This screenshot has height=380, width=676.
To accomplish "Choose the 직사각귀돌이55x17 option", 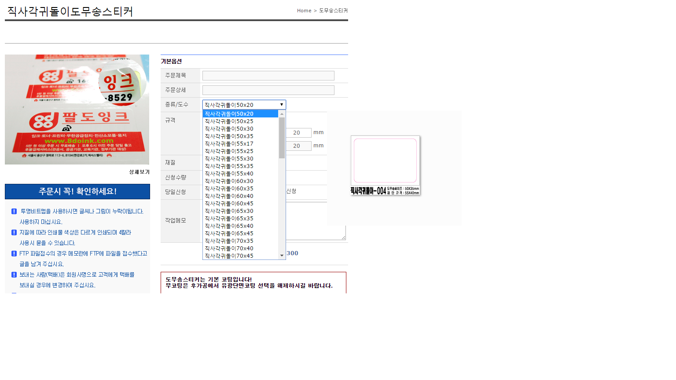I will tap(229, 144).
